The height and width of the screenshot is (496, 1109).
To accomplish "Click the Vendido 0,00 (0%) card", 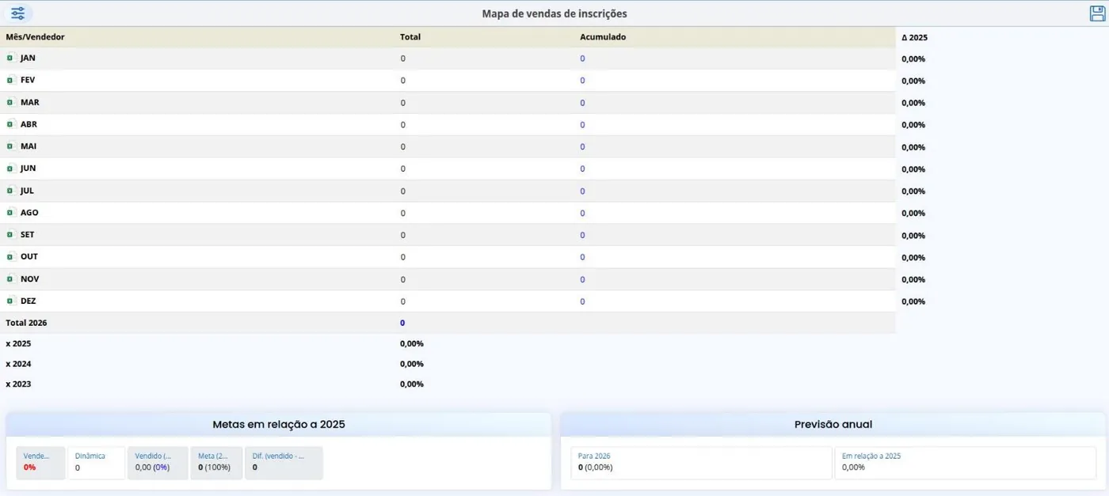I will [x=158, y=463].
